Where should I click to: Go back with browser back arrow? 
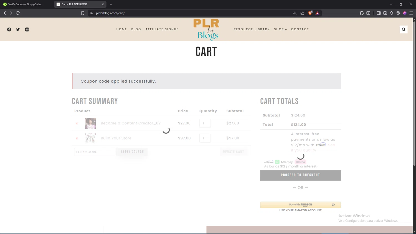click(x=5, y=13)
